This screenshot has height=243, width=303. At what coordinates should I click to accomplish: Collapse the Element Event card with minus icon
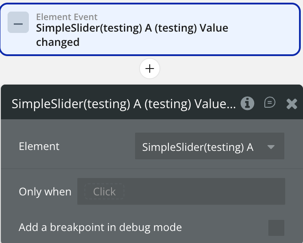tap(18, 24)
